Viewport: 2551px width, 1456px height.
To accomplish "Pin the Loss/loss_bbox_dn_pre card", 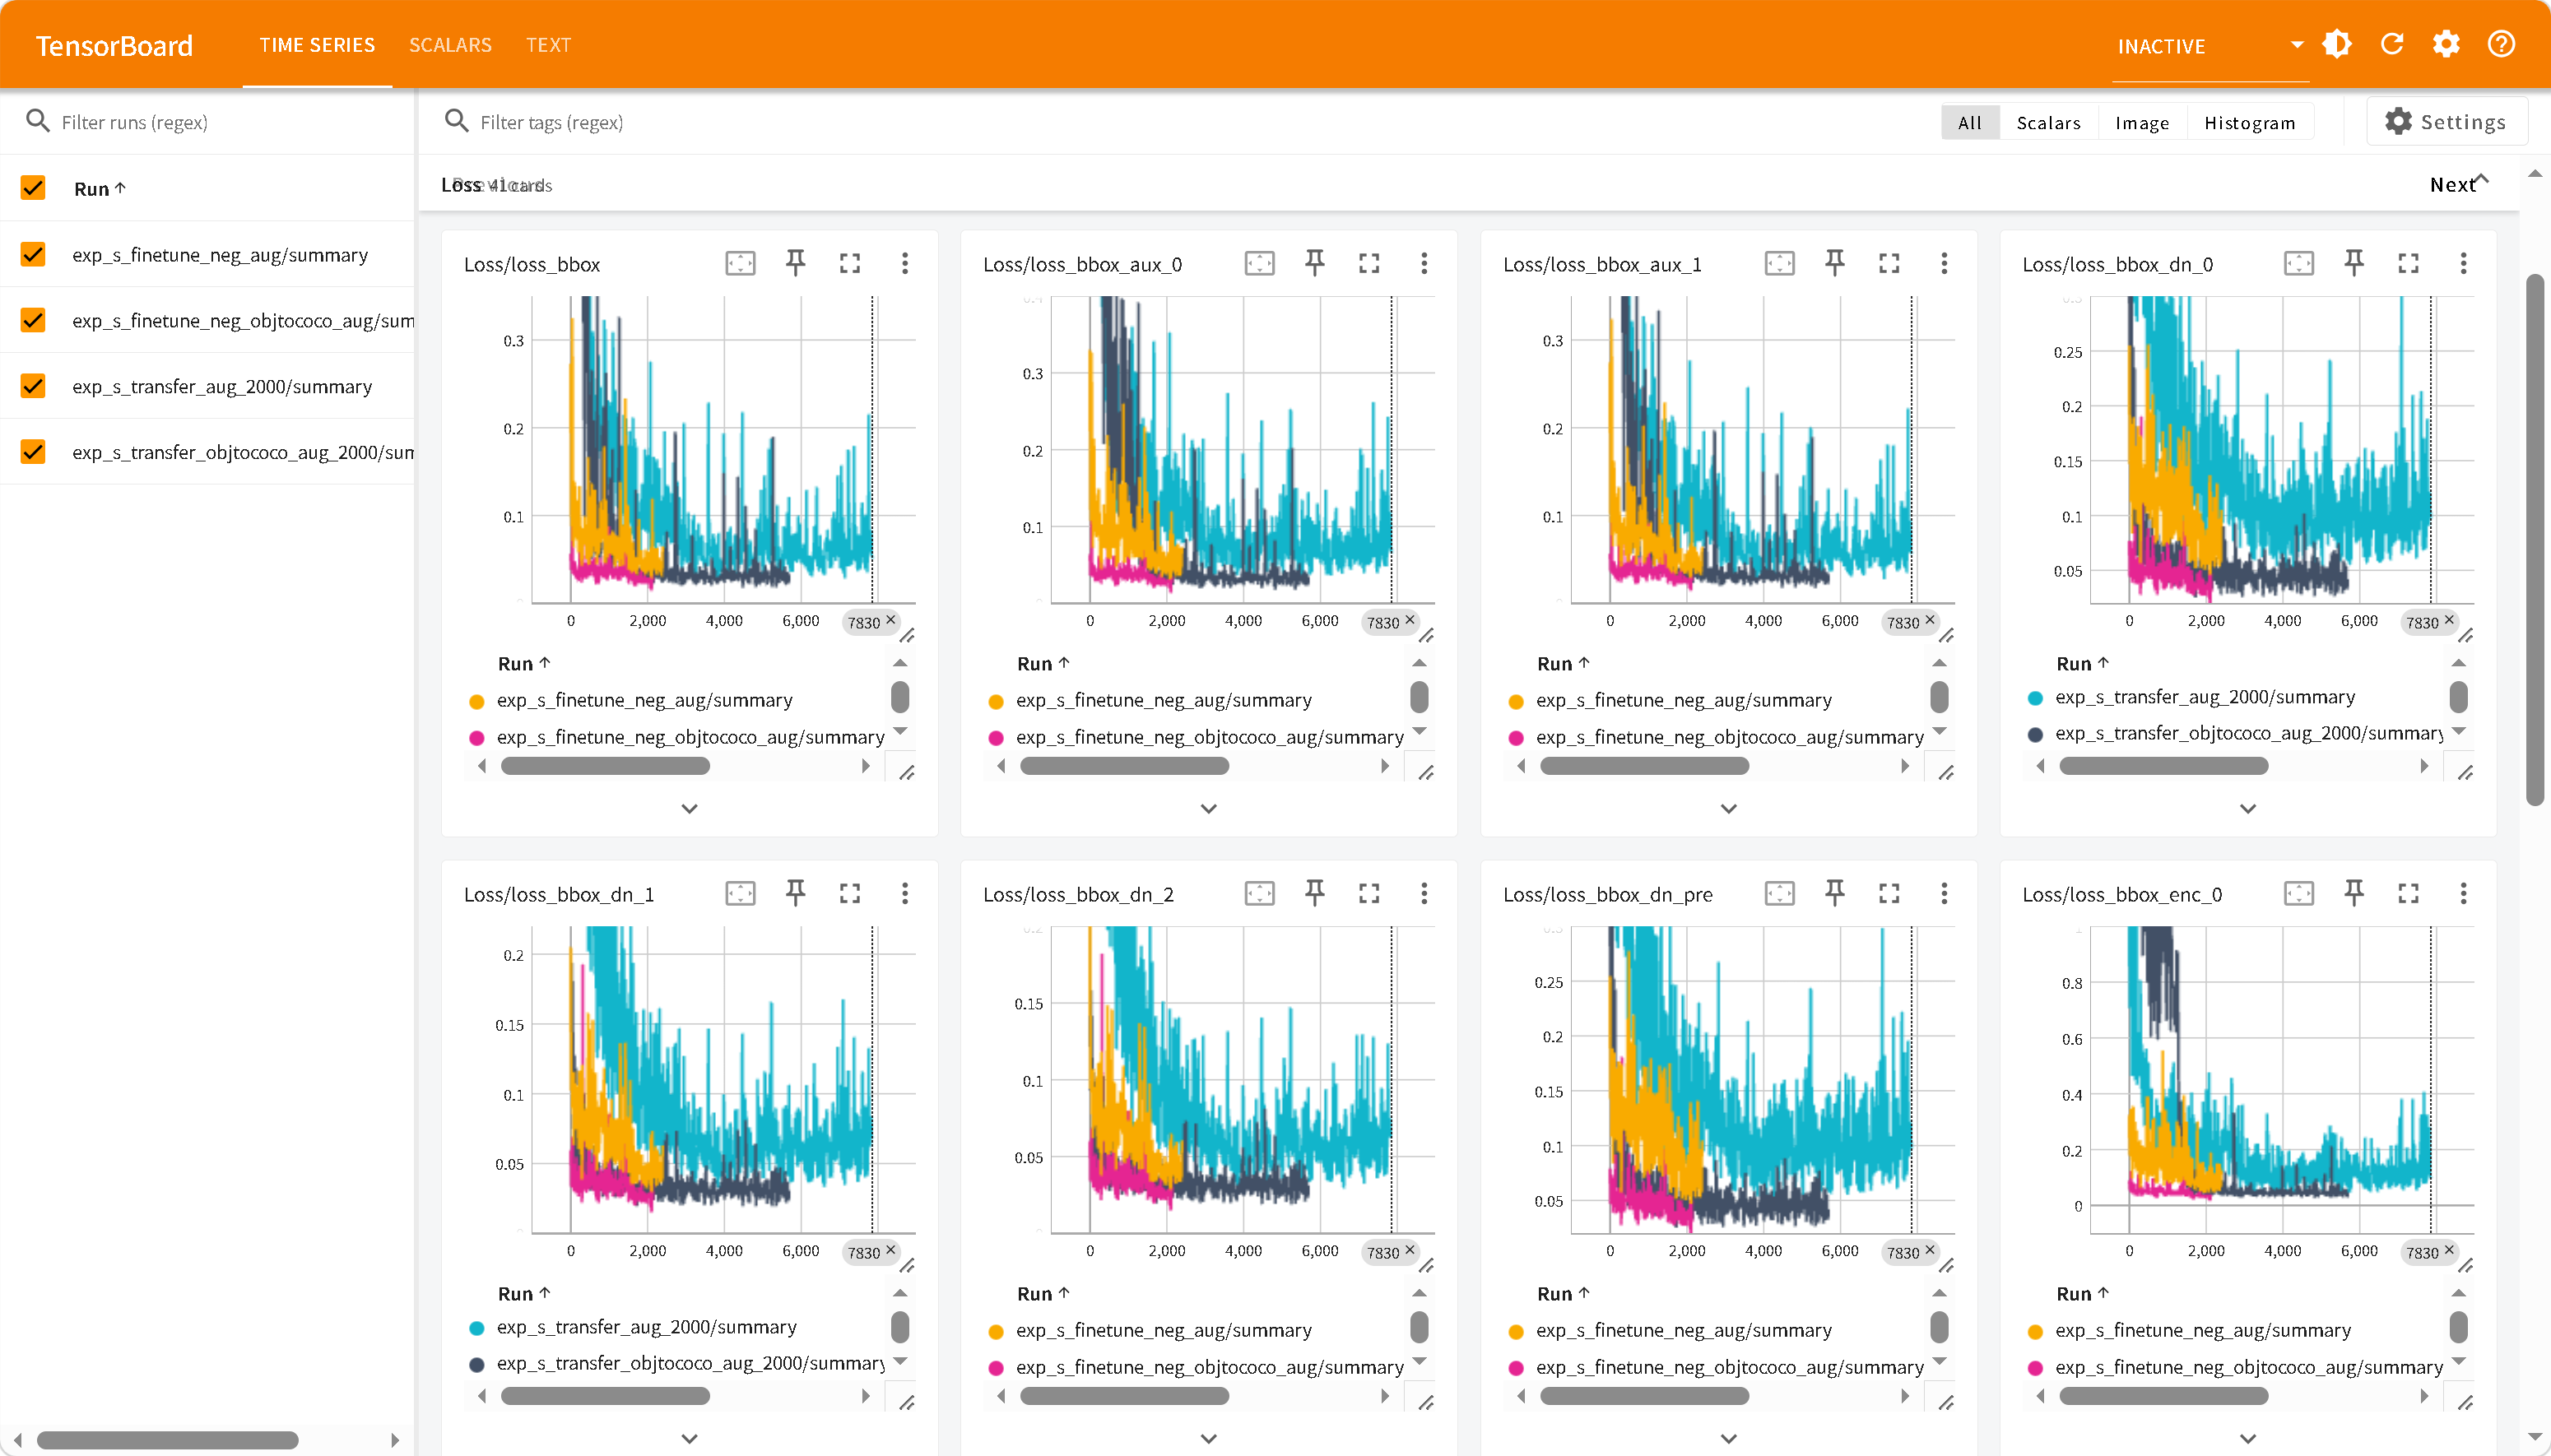I will click(x=1833, y=893).
